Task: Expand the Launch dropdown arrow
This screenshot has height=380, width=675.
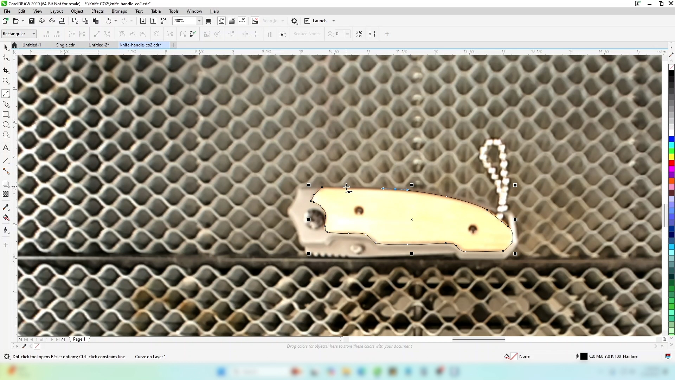Action: coord(334,21)
